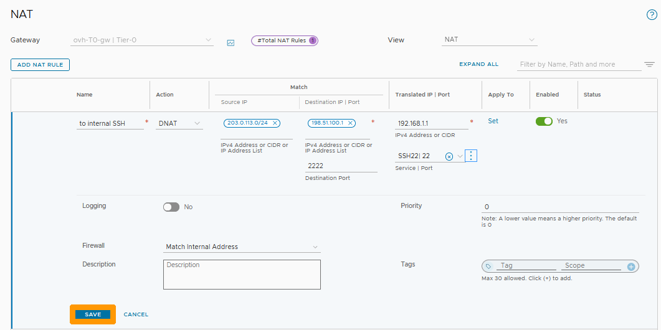Click the ADD NAT RULE button

tap(40, 65)
